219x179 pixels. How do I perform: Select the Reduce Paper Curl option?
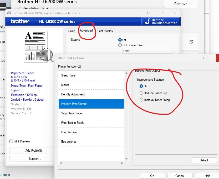(153, 93)
